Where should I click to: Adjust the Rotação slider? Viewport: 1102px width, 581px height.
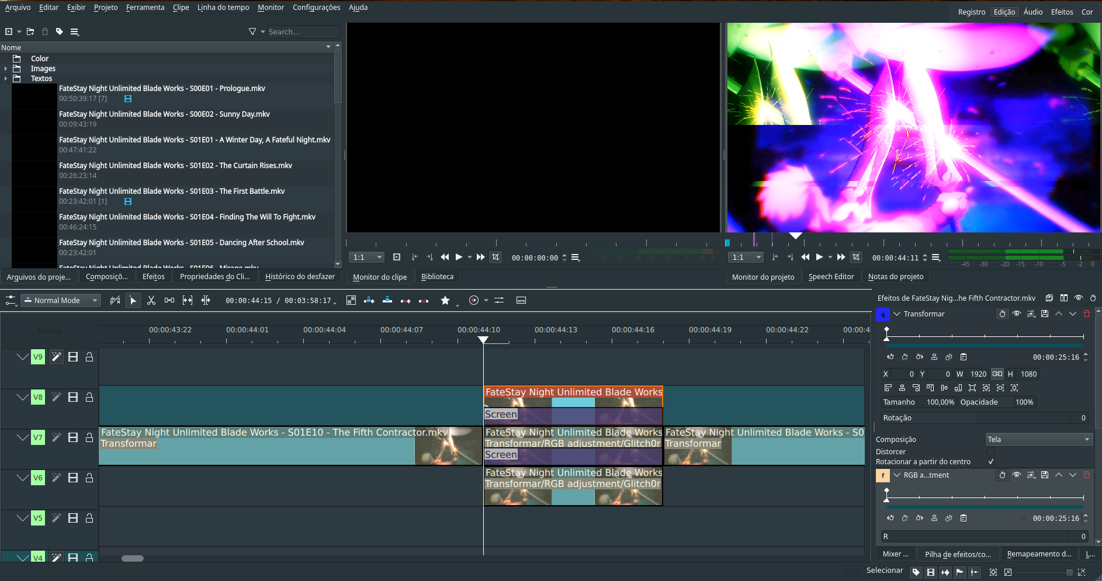(985, 418)
